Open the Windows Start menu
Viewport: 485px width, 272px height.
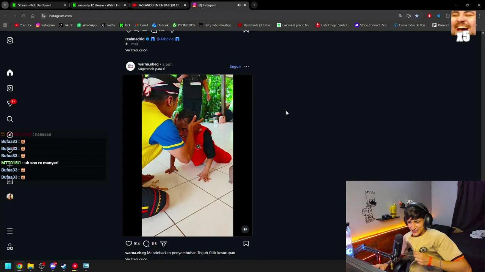pos(8,266)
